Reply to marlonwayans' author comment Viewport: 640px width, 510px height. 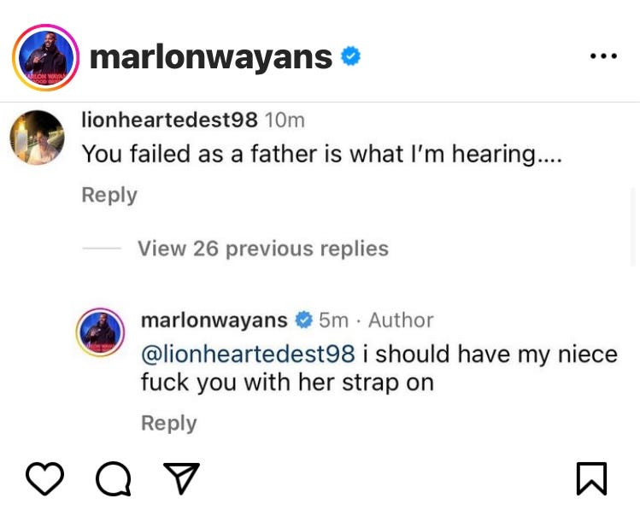click(x=168, y=423)
